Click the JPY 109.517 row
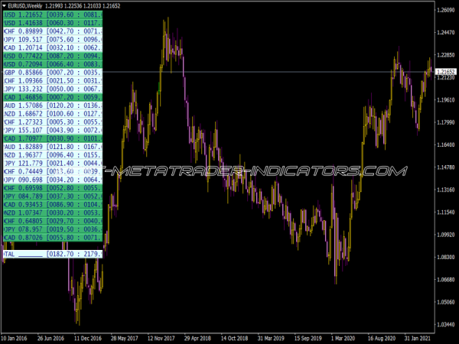The height and width of the screenshot is (344, 459). (52, 40)
